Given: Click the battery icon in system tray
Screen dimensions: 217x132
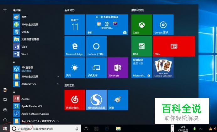Looking at the screenshot, I should point(194,129).
